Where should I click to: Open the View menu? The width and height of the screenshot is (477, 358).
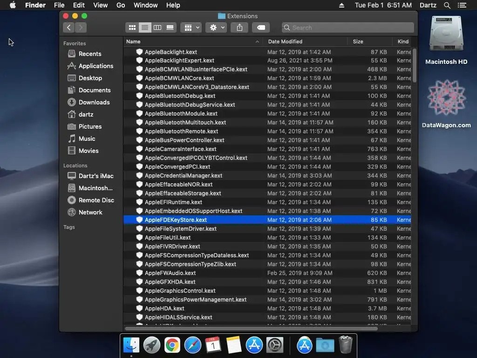(101, 5)
